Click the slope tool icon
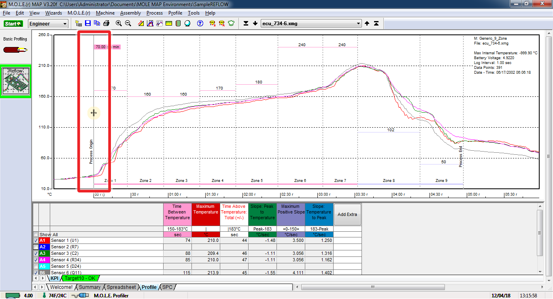The width and height of the screenshot is (553, 299). [140, 23]
